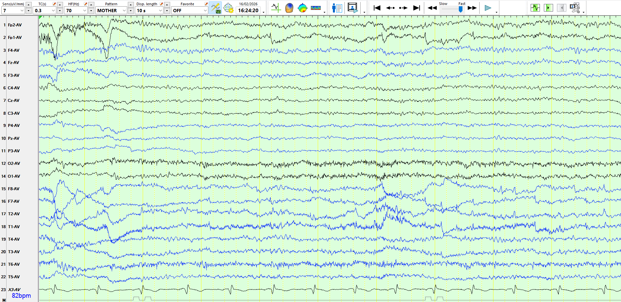The width and height of the screenshot is (621, 302).
Task: Increase TC value with the up stepper
Action: click(x=60, y=5)
